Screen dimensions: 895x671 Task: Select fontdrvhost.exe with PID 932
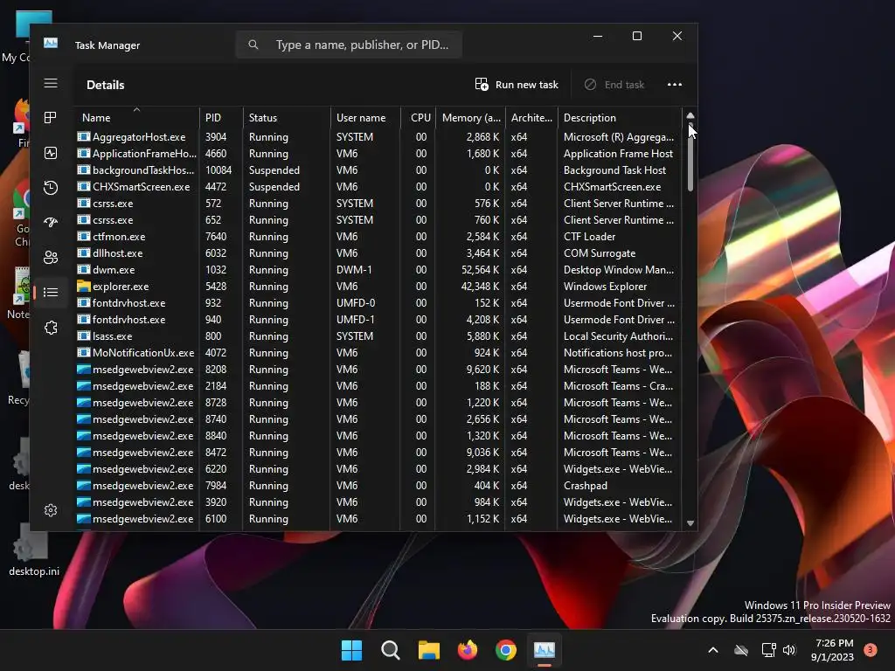click(377, 303)
